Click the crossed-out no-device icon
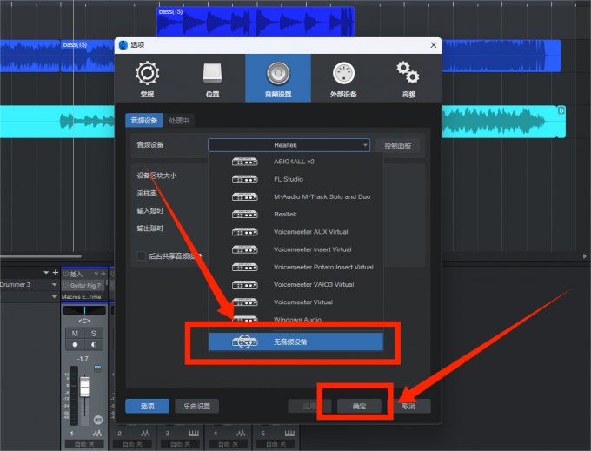591x451 pixels. (x=244, y=342)
